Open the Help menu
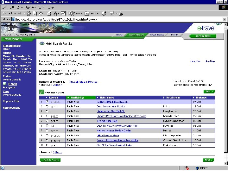This screenshot has width=228, height=171. (x=51, y=7)
